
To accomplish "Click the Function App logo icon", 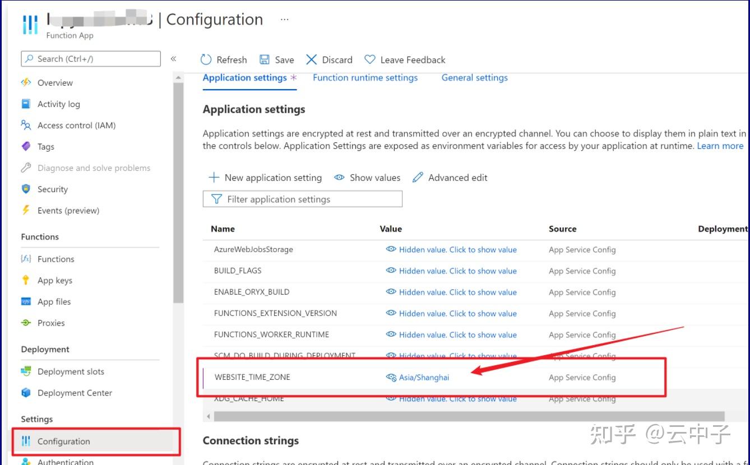I will coord(30,25).
